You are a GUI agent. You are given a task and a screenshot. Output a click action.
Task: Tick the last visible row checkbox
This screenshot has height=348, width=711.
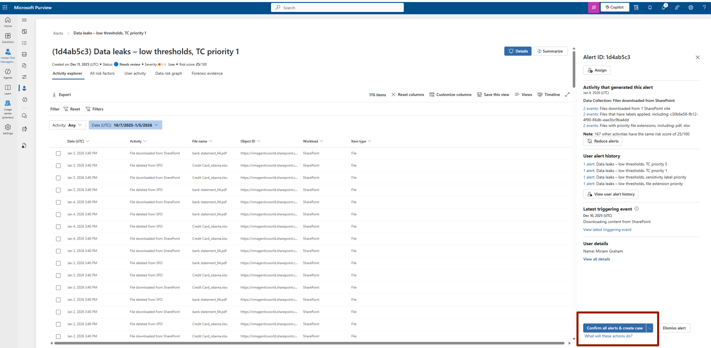coord(58,336)
